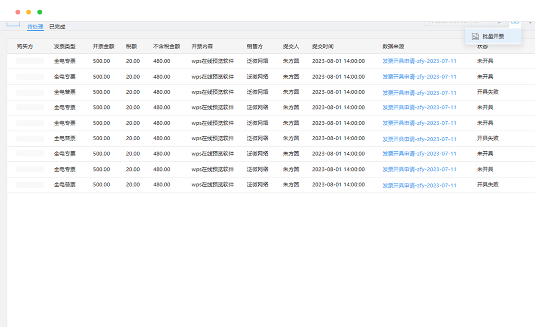This screenshot has height=327, width=535.
Task: Open the last row's 发票开具申请 link
Action: pyautogui.click(x=419, y=185)
